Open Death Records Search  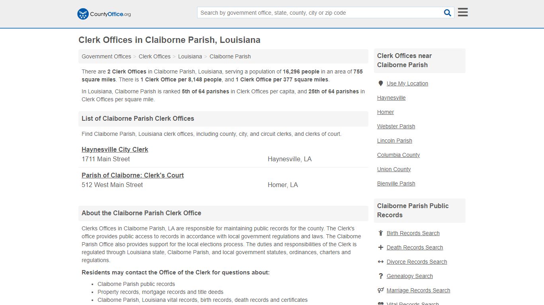point(415,247)
